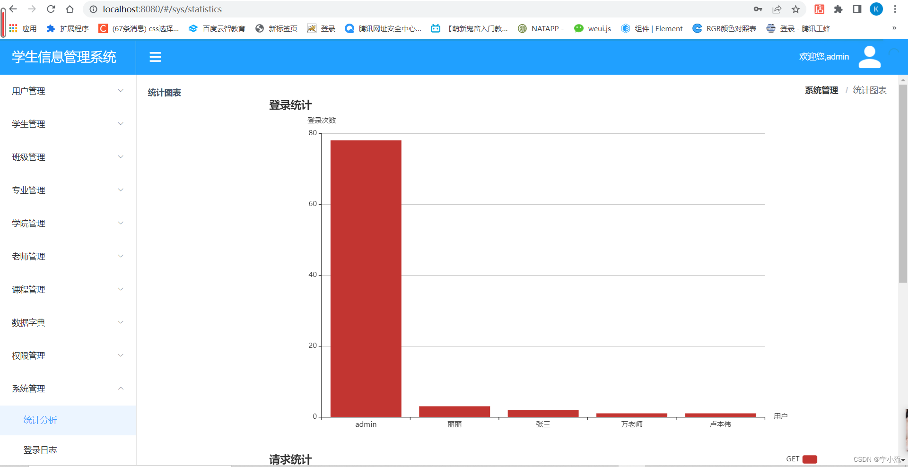Click the 张三 bar in the login chart
Screen dimensions: 908x467
tap(543, 414)
